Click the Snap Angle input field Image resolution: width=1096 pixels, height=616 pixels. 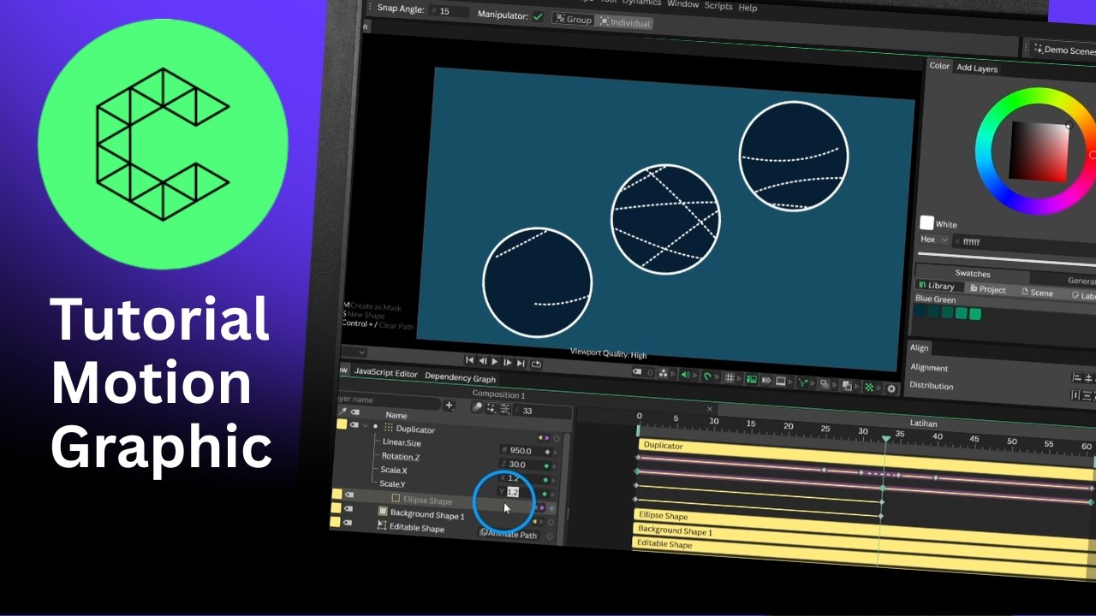[450, 12]
